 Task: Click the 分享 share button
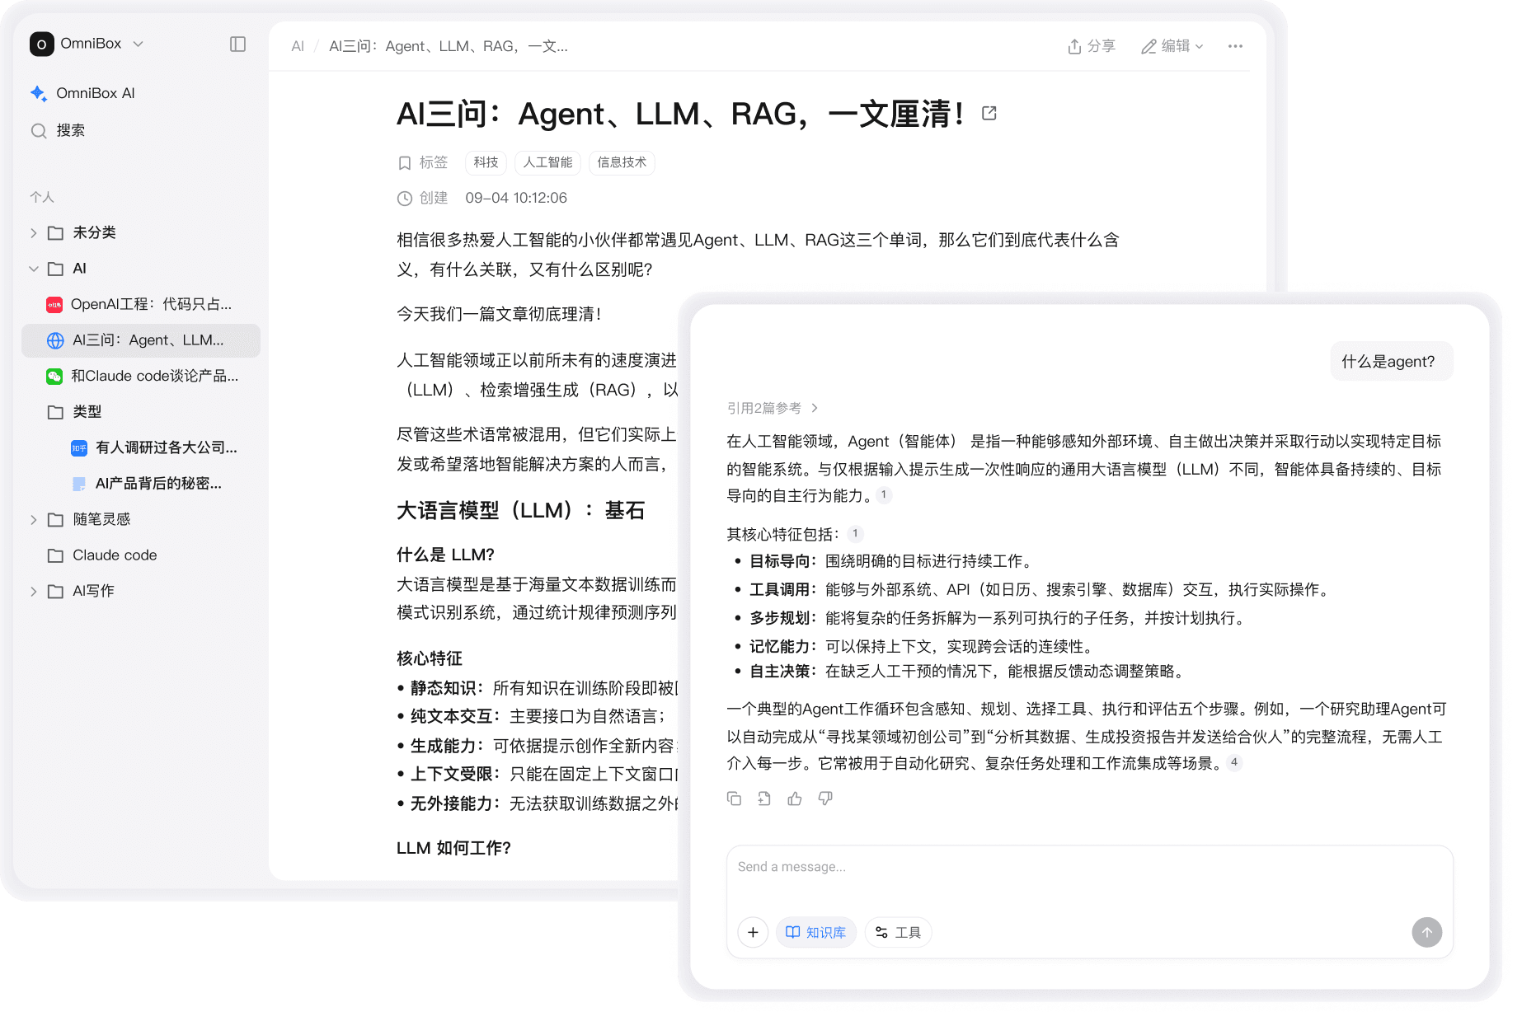coord(1092,46)
